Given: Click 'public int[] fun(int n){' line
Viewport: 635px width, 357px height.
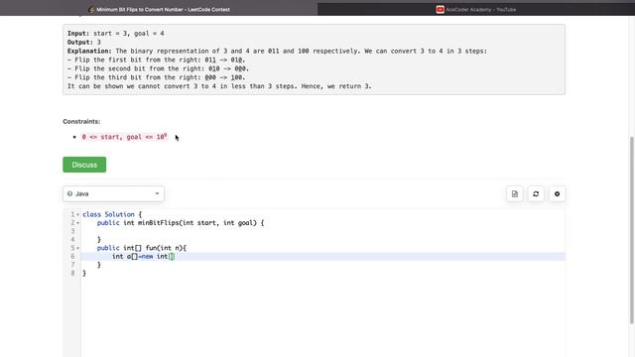Looking at the screenshot, I should coord(141,248).
